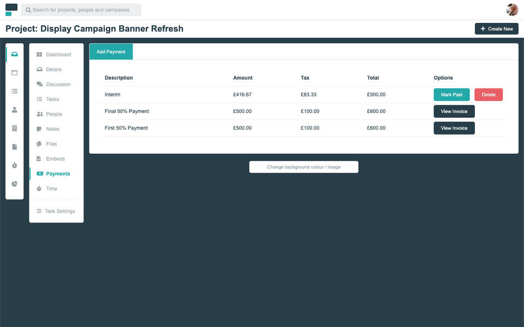This screenshot has height=327, width=524.
Task: Click the user profile avatar
Action: [x=512, y=10]
